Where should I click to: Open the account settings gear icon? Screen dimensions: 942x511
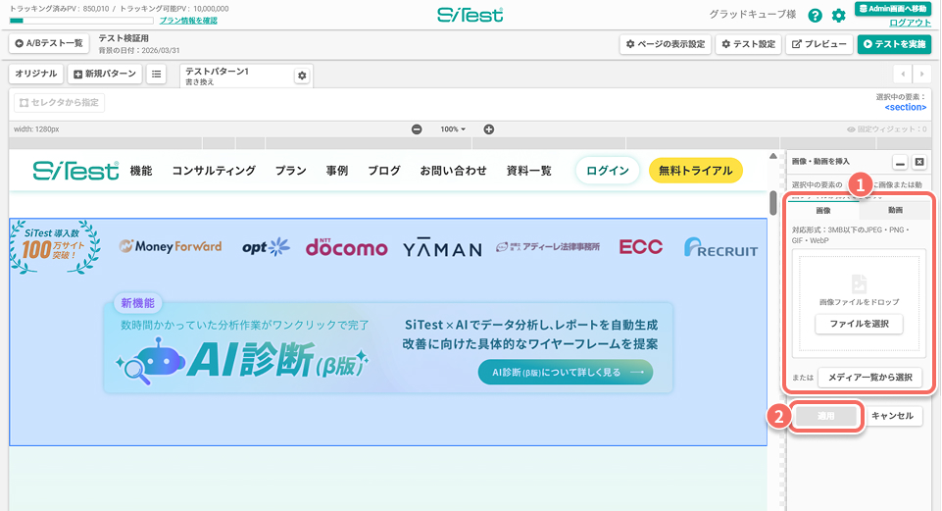coord(839,16)
